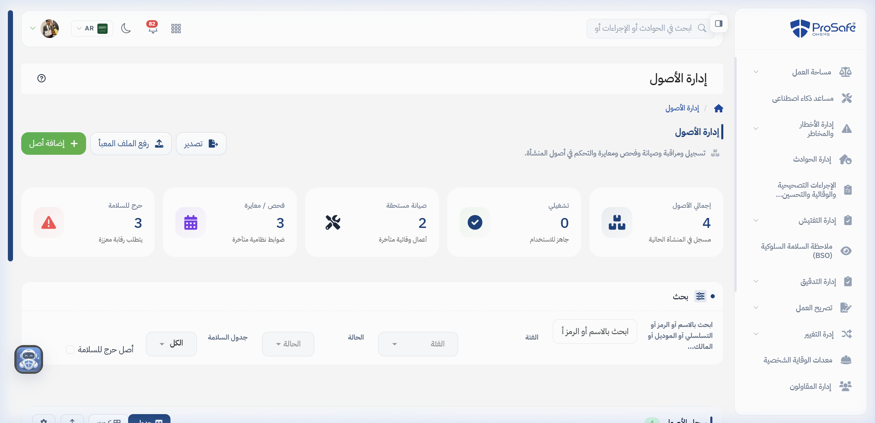Viewport: 875px width, 423px height.
Task: Expand the تصريح العمل sidebar menu
Action: (802, 308)
